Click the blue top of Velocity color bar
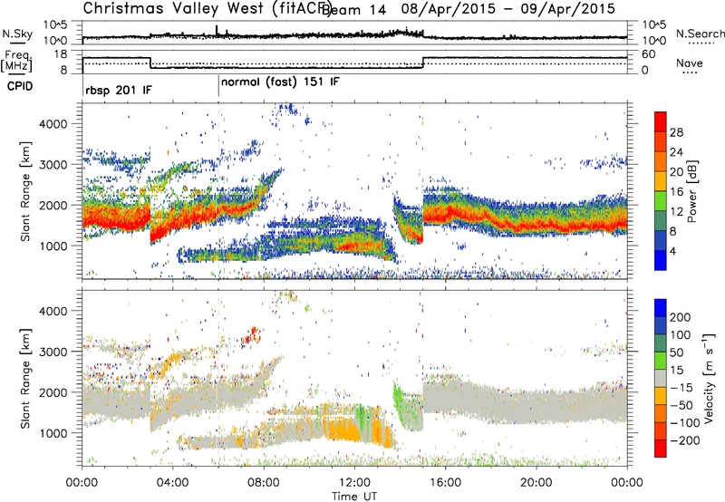Image resolution: width=725 pixels, height=502 pixels. coord(661,308)
